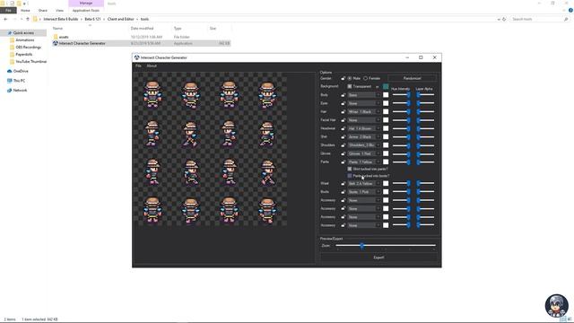Go back in File Explorer
This screenshot has width=574, height=323.
coord(5,19)
